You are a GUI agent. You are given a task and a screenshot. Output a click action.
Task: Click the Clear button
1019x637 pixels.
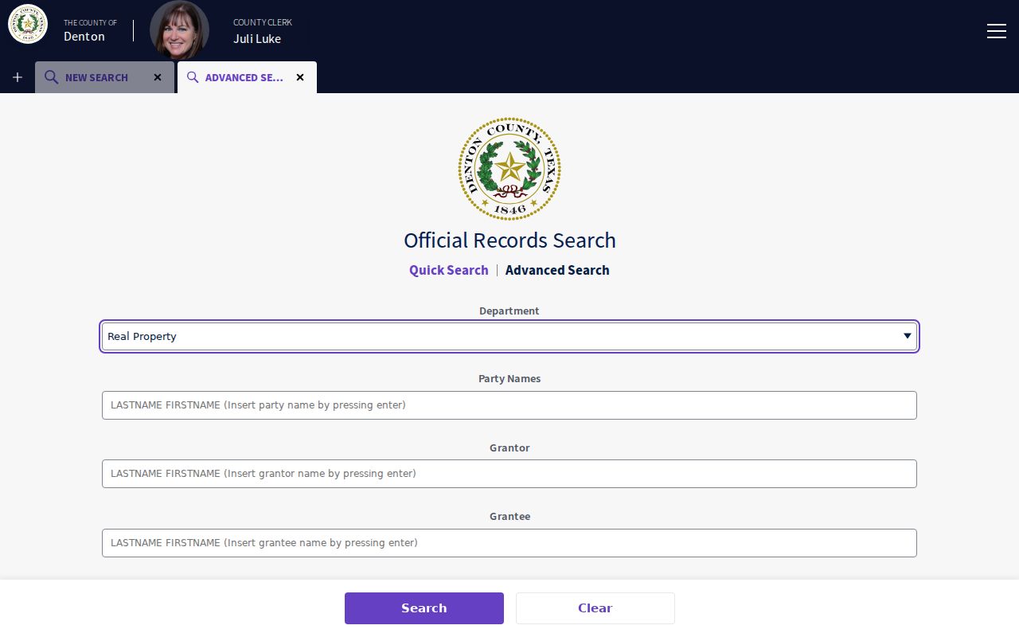pyautogui.click(x=595, y=608)
